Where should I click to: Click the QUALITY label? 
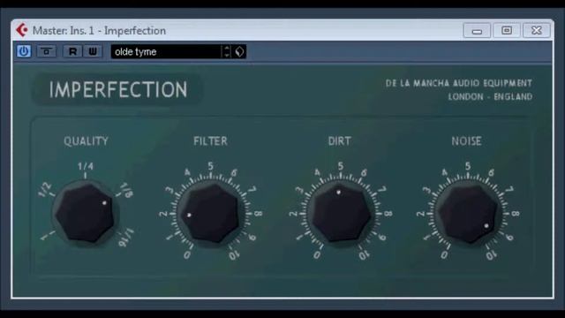(86, 141)
